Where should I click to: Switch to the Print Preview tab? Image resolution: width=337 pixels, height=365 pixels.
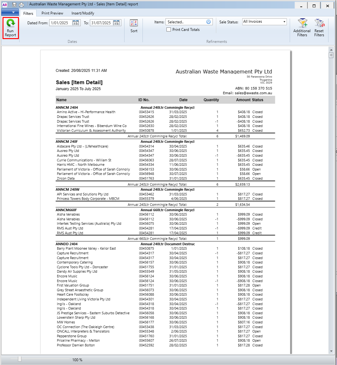pyautogui.click(x=52, y=13)
